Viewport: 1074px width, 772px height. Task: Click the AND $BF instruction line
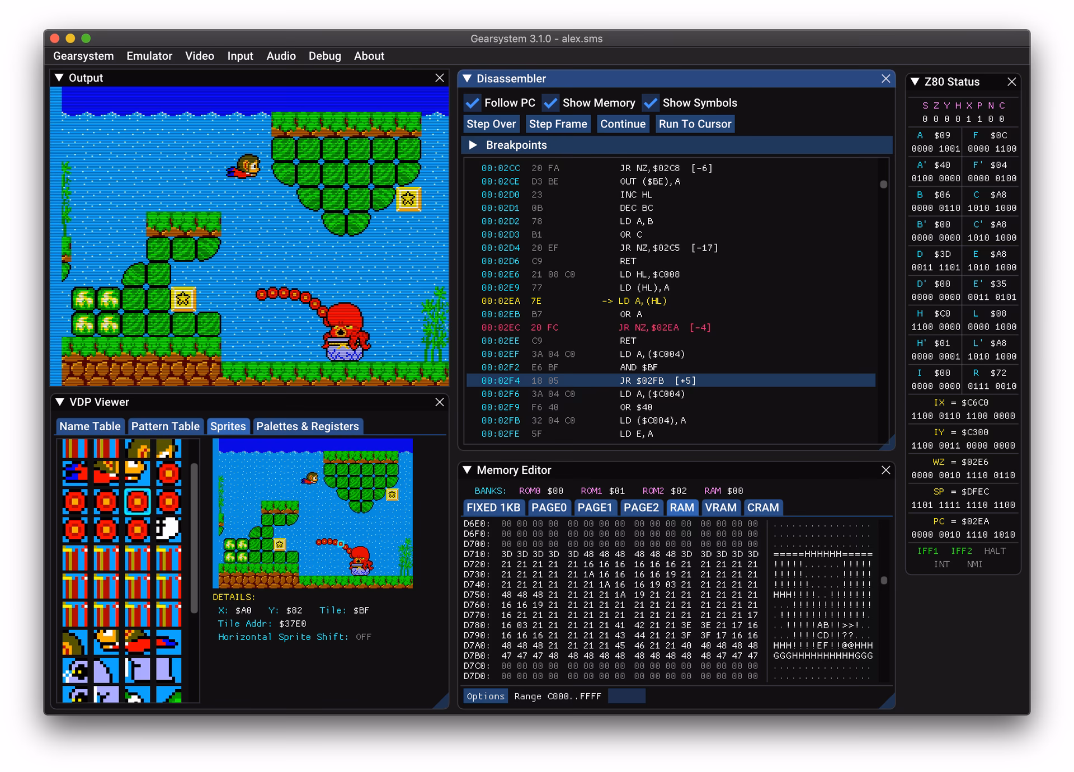pos(671,367)
